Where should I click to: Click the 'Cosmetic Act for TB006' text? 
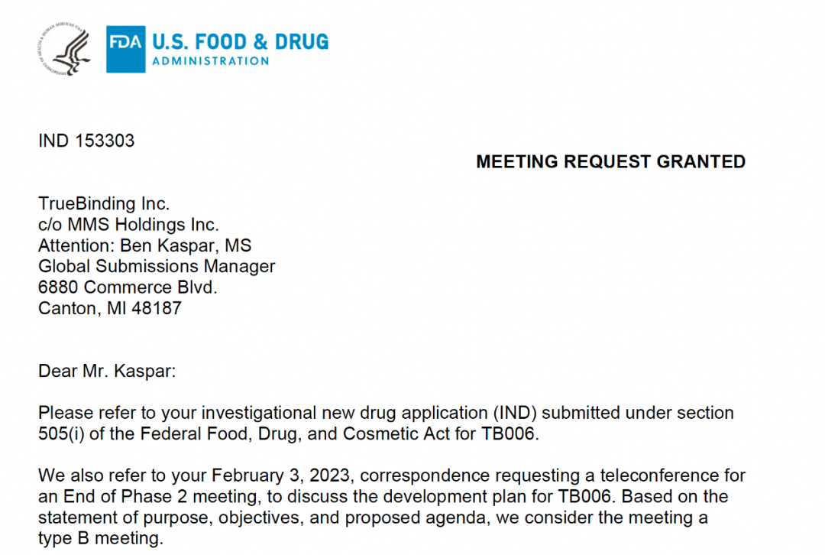coord(445,433)
